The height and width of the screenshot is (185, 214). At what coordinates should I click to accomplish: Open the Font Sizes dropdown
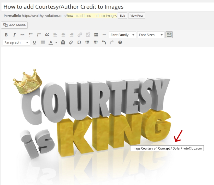point(151,35)
